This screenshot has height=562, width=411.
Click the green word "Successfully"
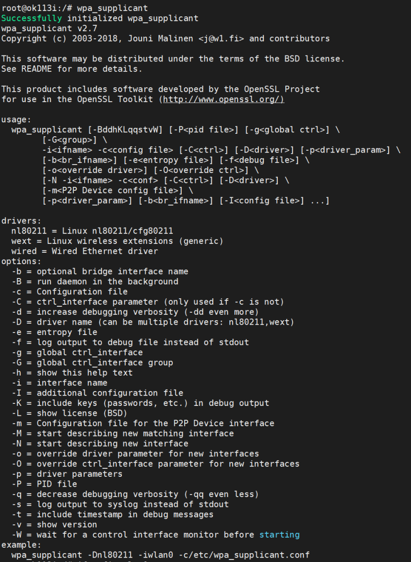[x=32, y=18]
